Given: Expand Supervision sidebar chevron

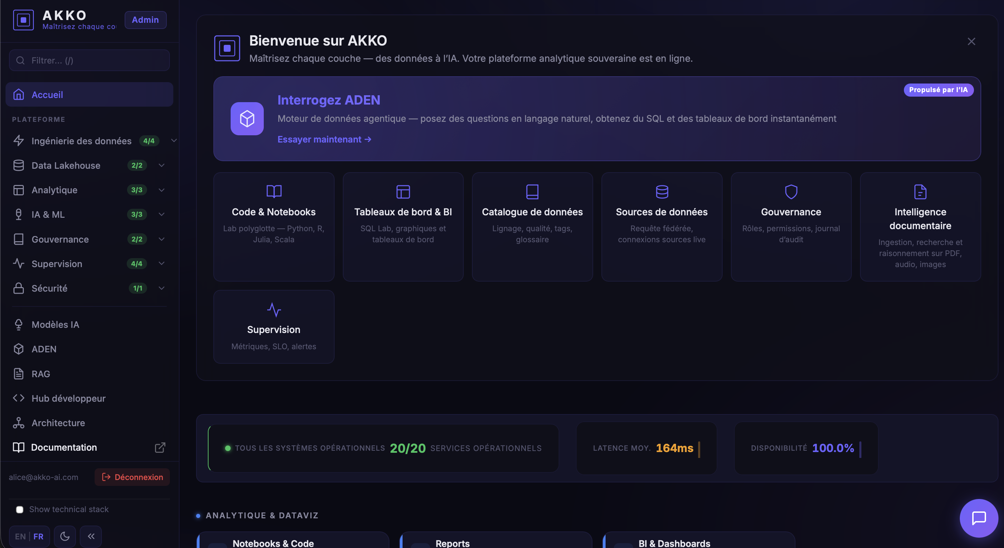Looking at the screenshot, I should point(161,263).
